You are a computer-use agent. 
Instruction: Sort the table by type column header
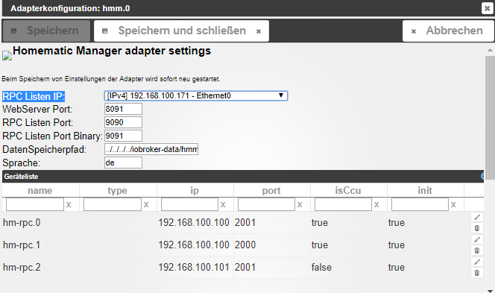point(118,190)
